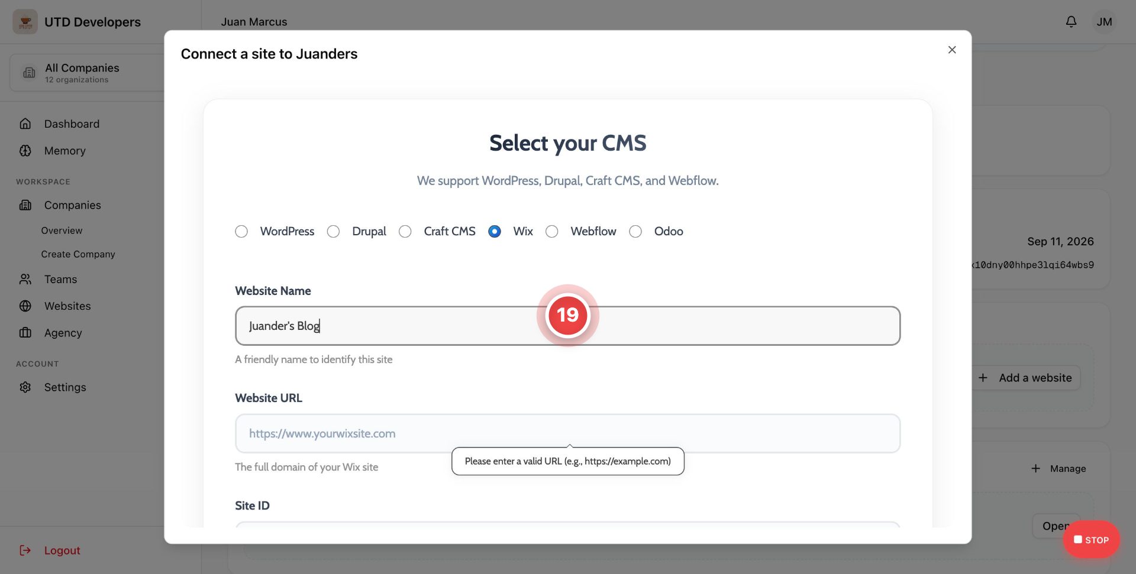Screen dimensions: 1136x574
Task: Select the Webflow radio button
Action: pos(551,231)
